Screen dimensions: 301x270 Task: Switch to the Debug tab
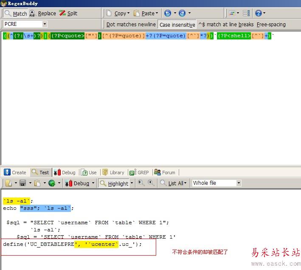point(65,172)
